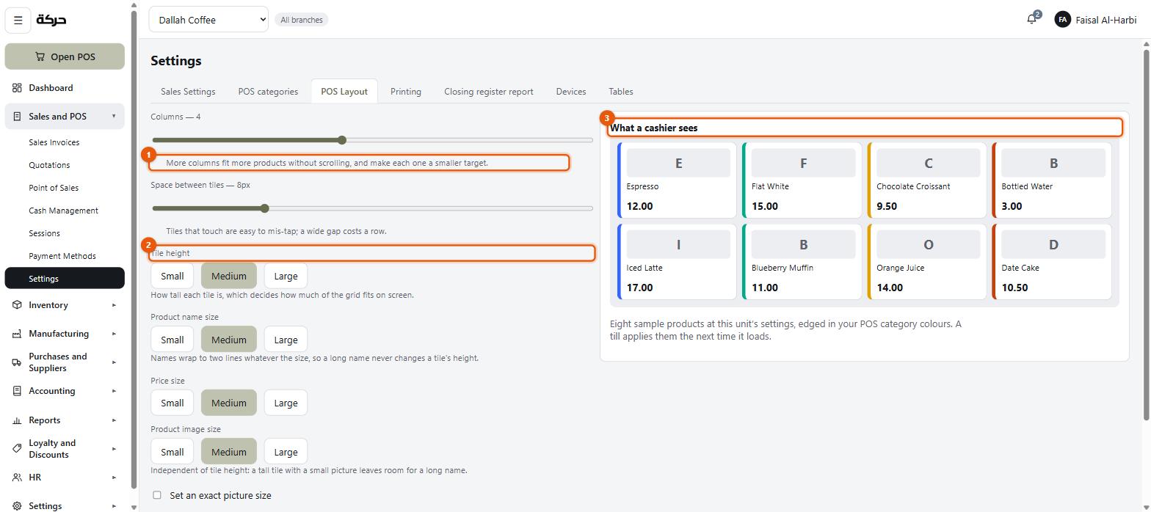The width and height of the screenshot is (1151, 512).
Task: Click the Dashboard grid icon
Action: [17, 88]
